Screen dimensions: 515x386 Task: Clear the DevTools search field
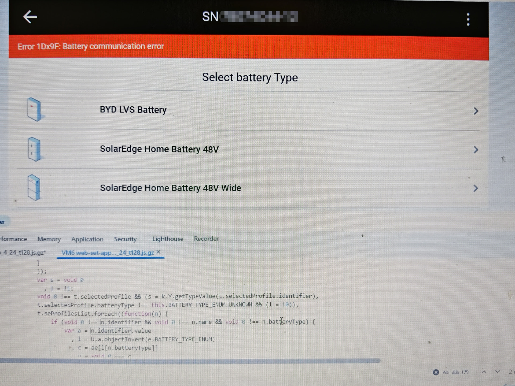tap(436, 372)
